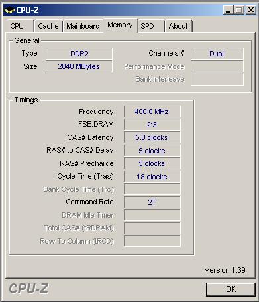259x302 pixels.
Task: Click the empty Bank Cycle Time field
Action: 152,189
